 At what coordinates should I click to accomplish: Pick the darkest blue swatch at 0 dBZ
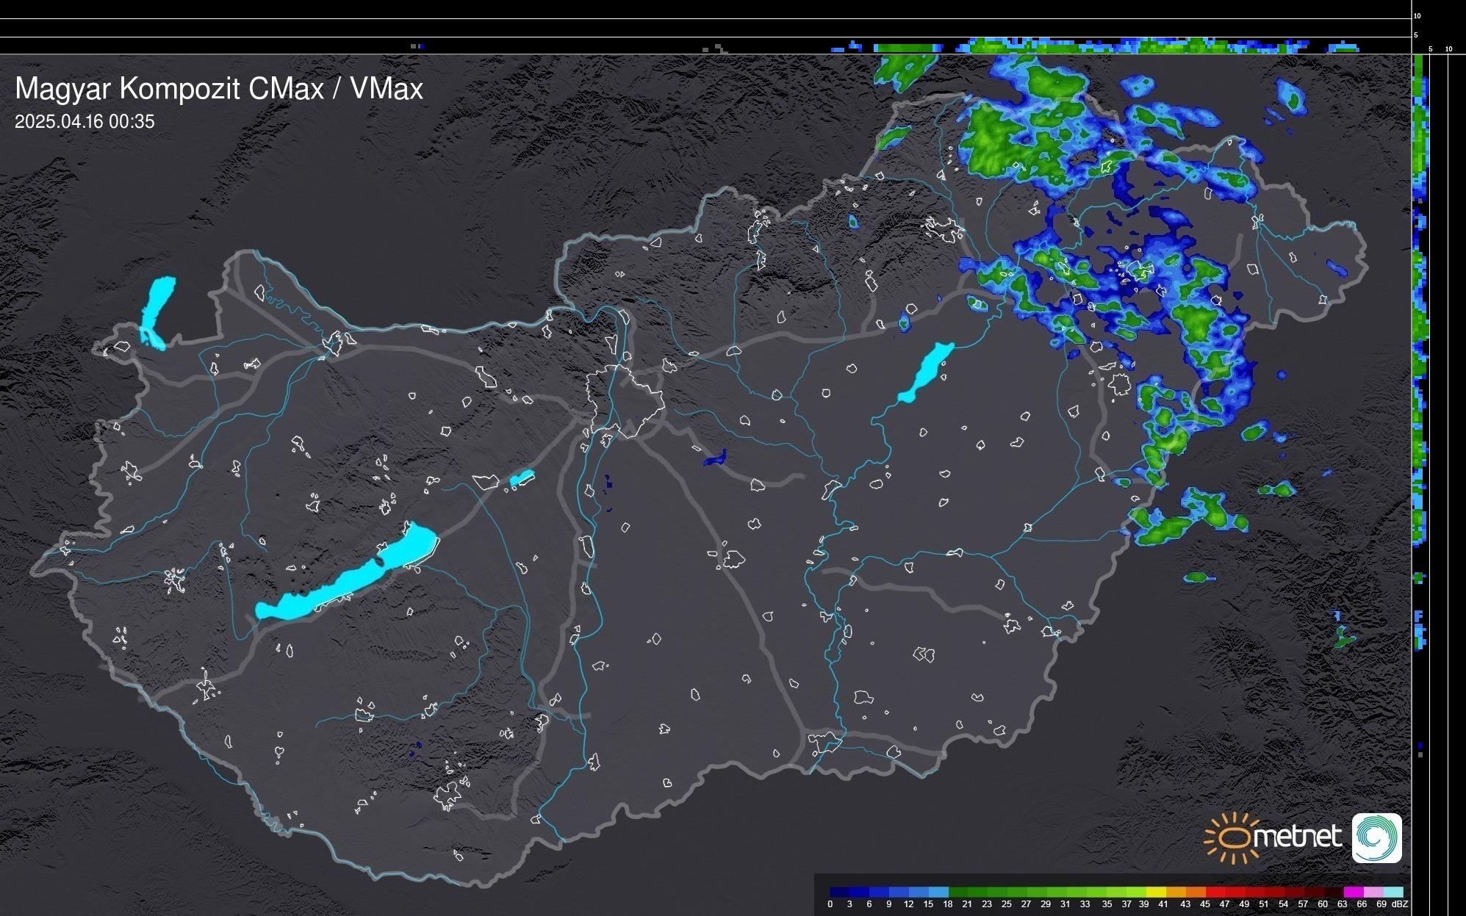[840, 892]
